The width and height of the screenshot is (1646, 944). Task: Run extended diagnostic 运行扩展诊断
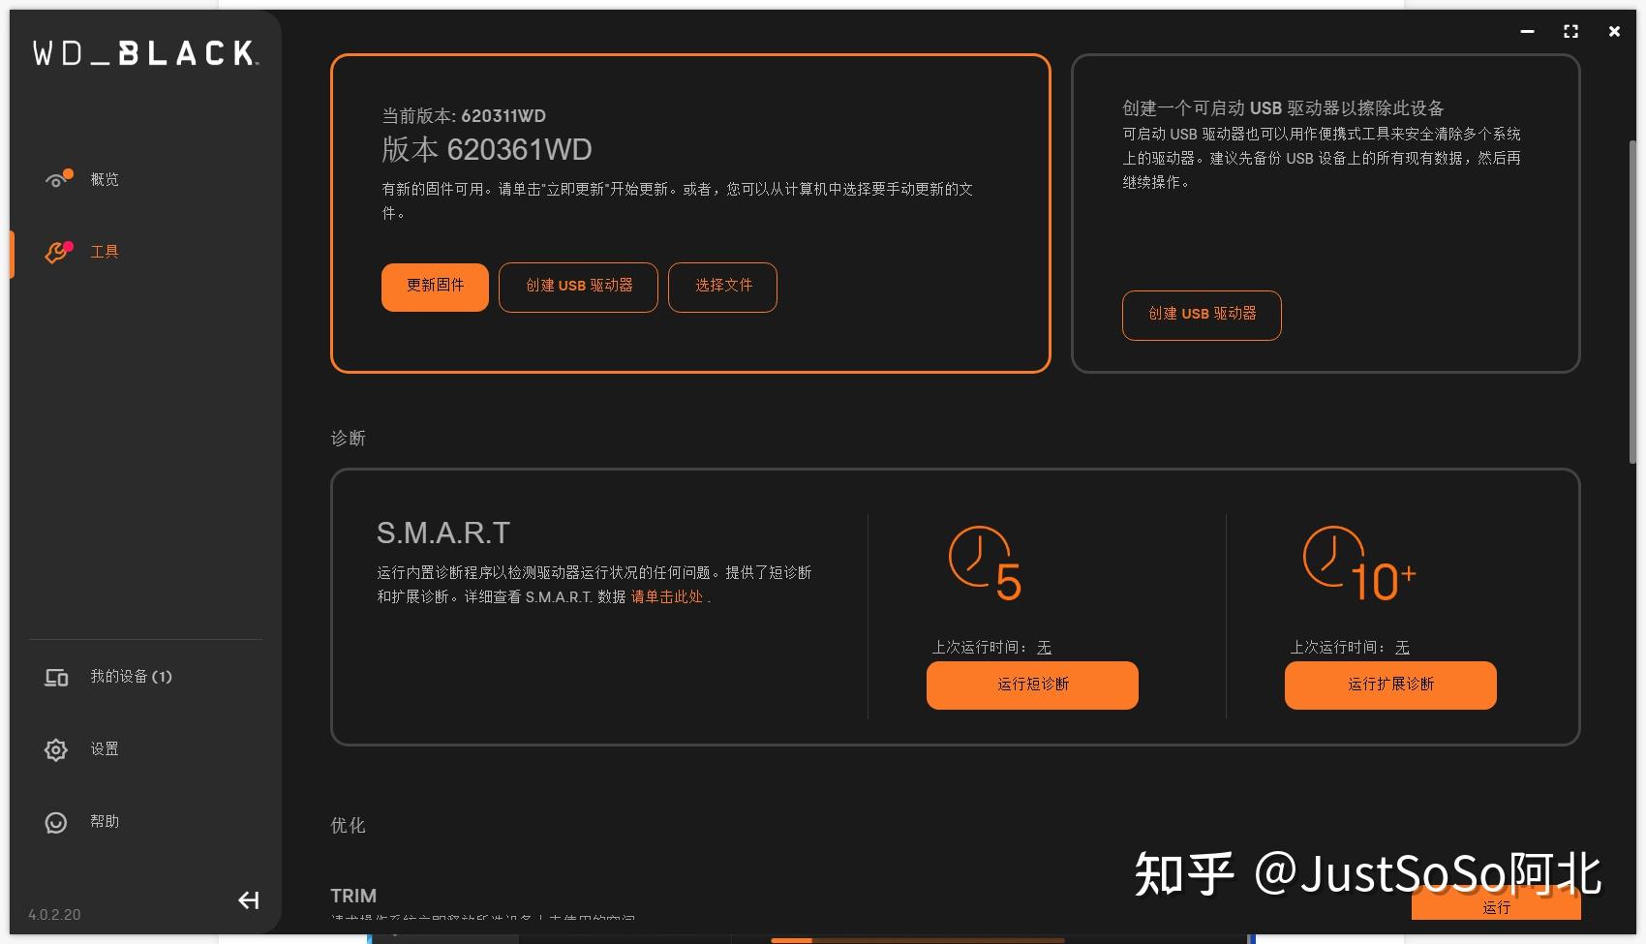click(x=1390, y=685)
